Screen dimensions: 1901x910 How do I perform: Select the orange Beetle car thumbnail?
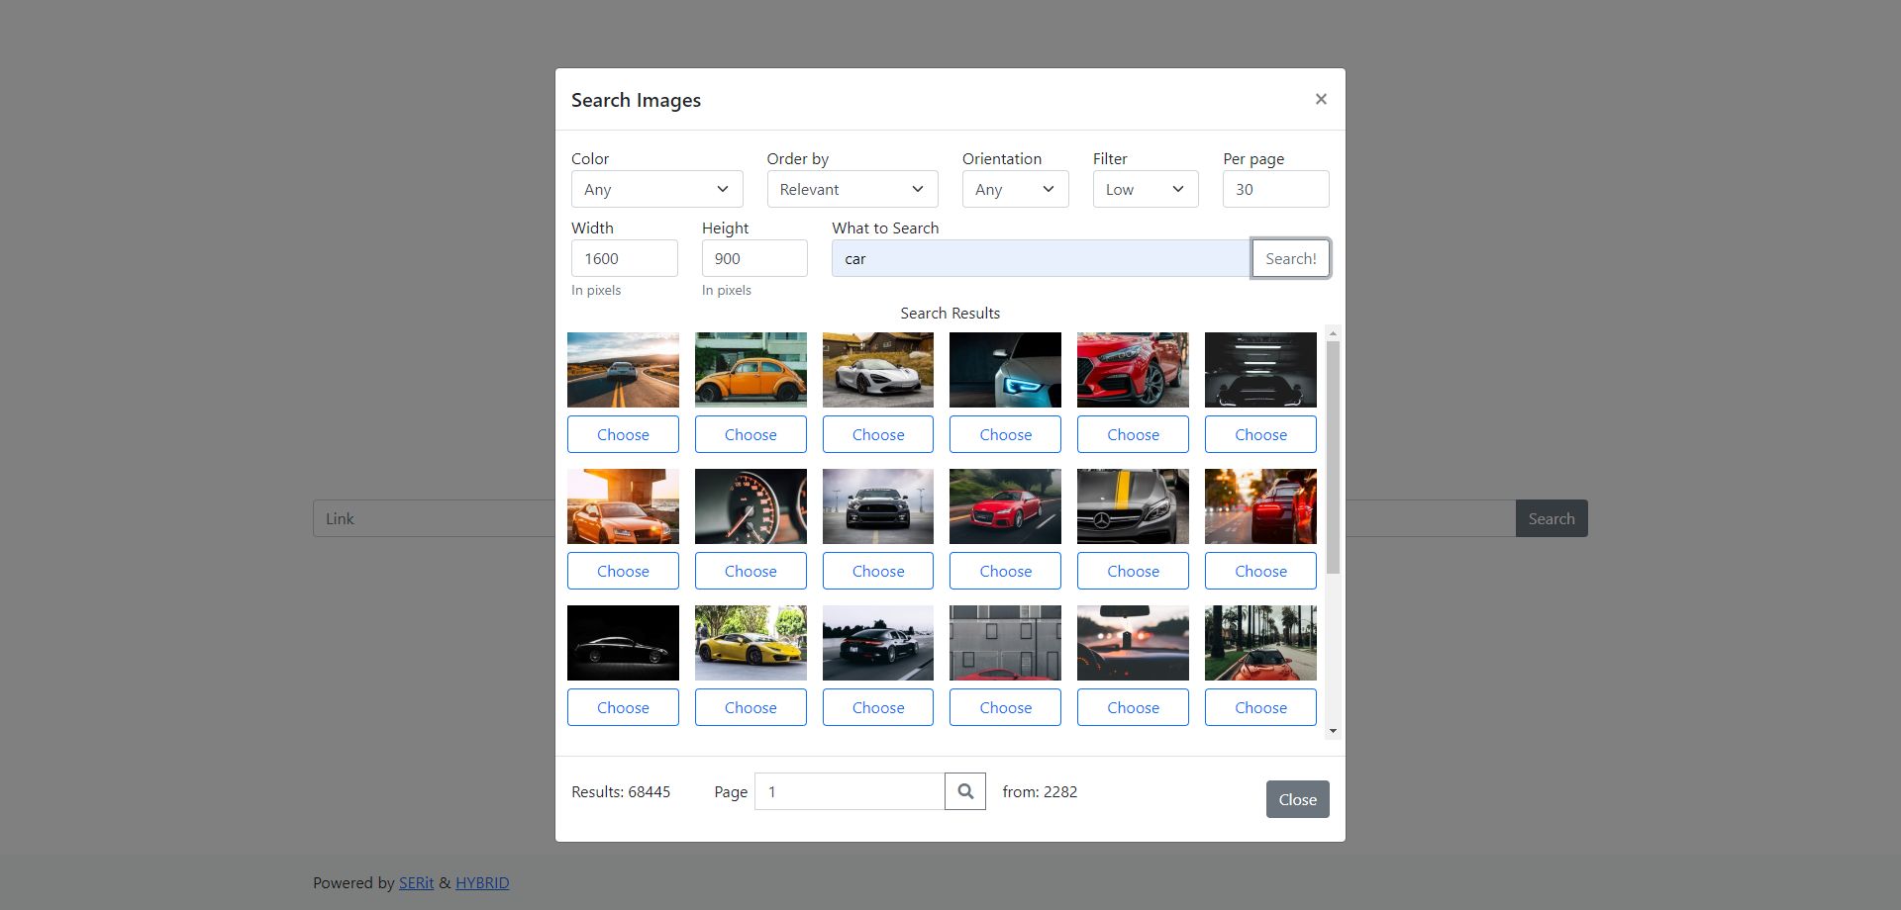point(750,370)
